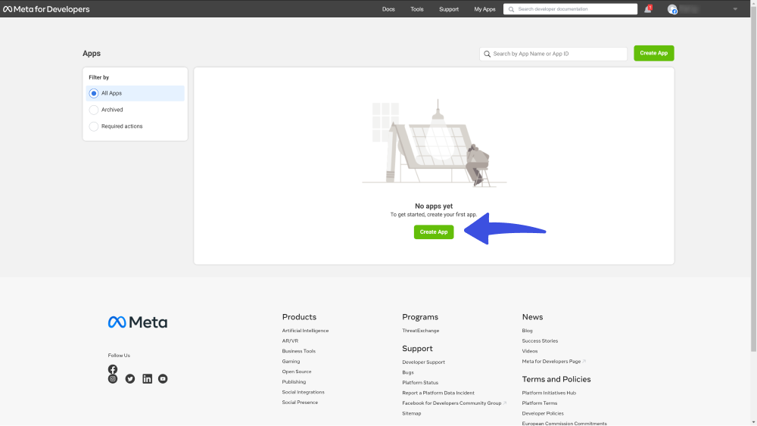Open the Gaming footer link
This screenshot has width=757, height=426.
(x=291, y=362)
